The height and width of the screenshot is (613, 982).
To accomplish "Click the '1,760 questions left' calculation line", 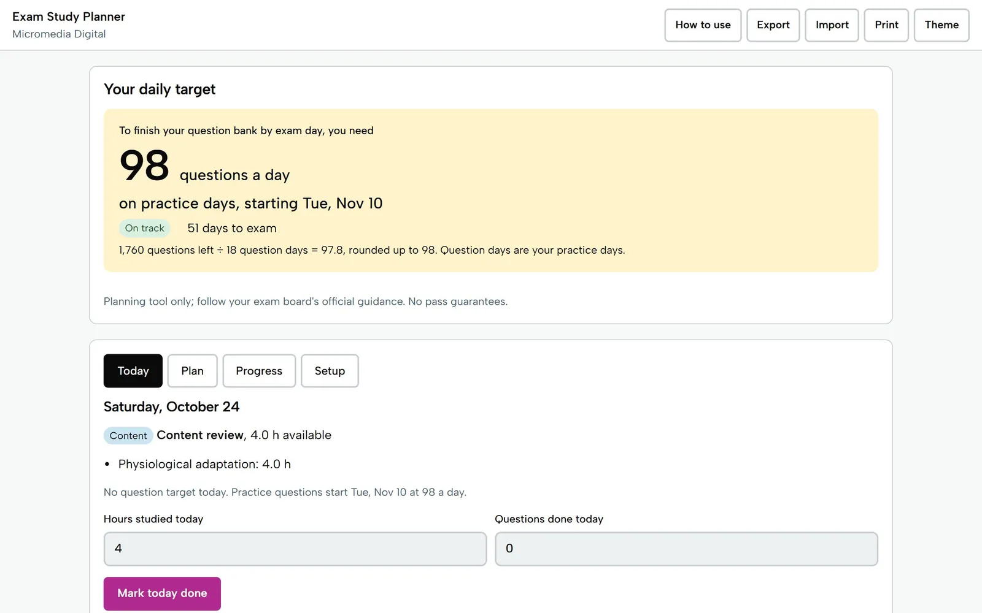I will pyautogui.click(x=372, y=250).
